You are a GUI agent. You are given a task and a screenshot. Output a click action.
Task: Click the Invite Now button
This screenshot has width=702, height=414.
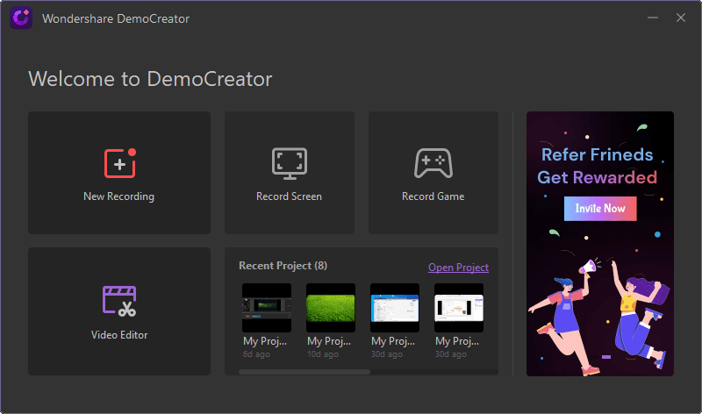600,209
